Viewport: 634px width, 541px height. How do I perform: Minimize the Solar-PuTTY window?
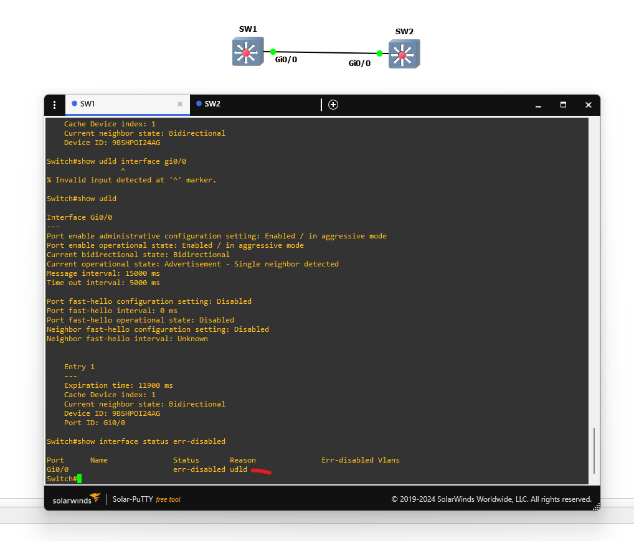538,105
